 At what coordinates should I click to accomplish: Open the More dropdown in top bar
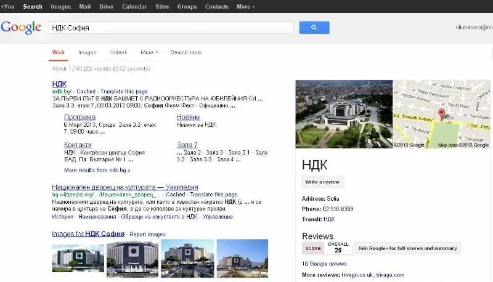(x=245, y=7)
